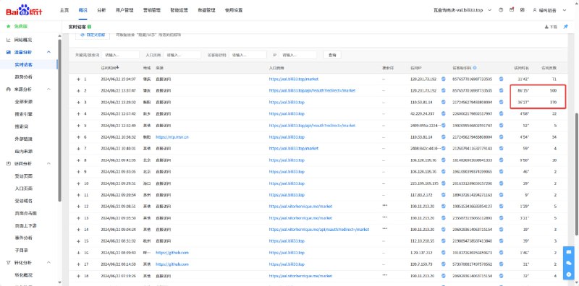Click blue icon next to IP 106.120.119.76 row 8
579x286 pixels.
point(444,160)
